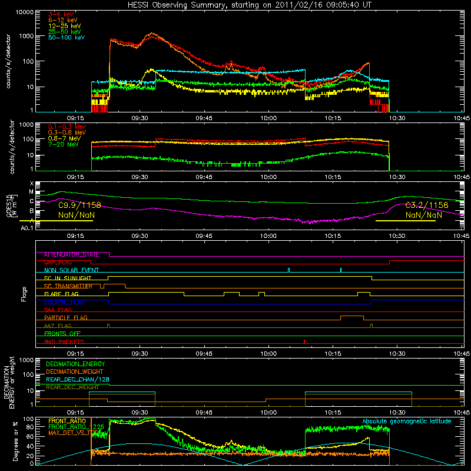This screenshot has height=471, width=471.
Task: Select the orange "0.3-0.8 MeV" legend label
Action: pyautogui.click(x=67, y=132)
